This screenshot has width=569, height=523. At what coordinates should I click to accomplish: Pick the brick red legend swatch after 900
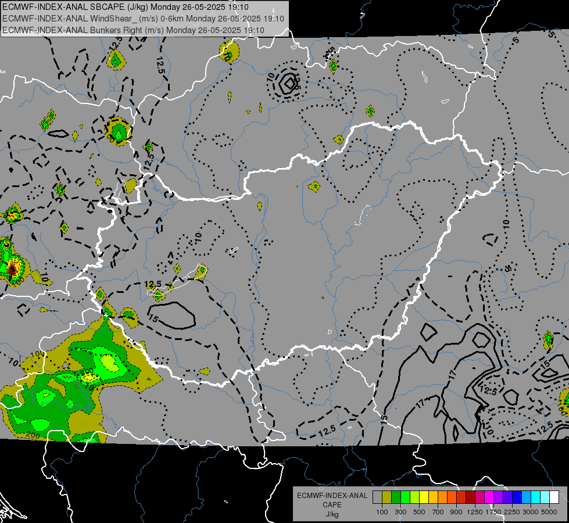(x=461, y=497)
